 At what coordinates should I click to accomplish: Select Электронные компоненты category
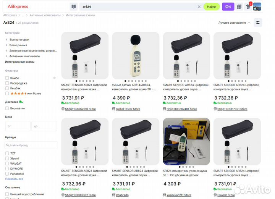pyautogui.click(x=33, y=51)
